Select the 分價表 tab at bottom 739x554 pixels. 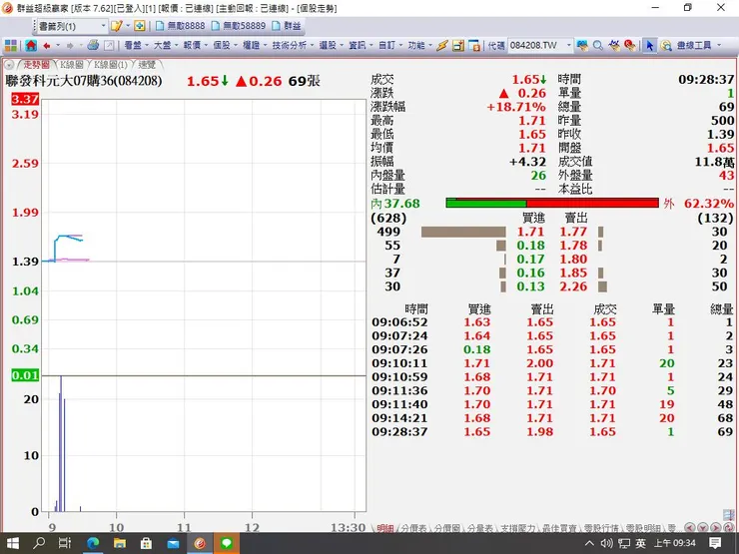click(x=413, y=529)
